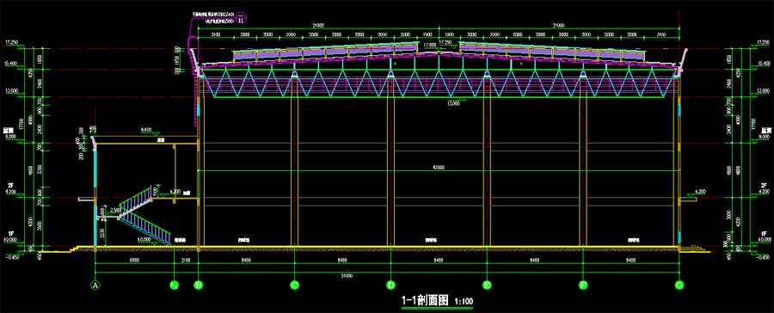This screenshot has width=774, height=313.
Task: Select the 1:100 scale label
Action: (x=464, y=300)
